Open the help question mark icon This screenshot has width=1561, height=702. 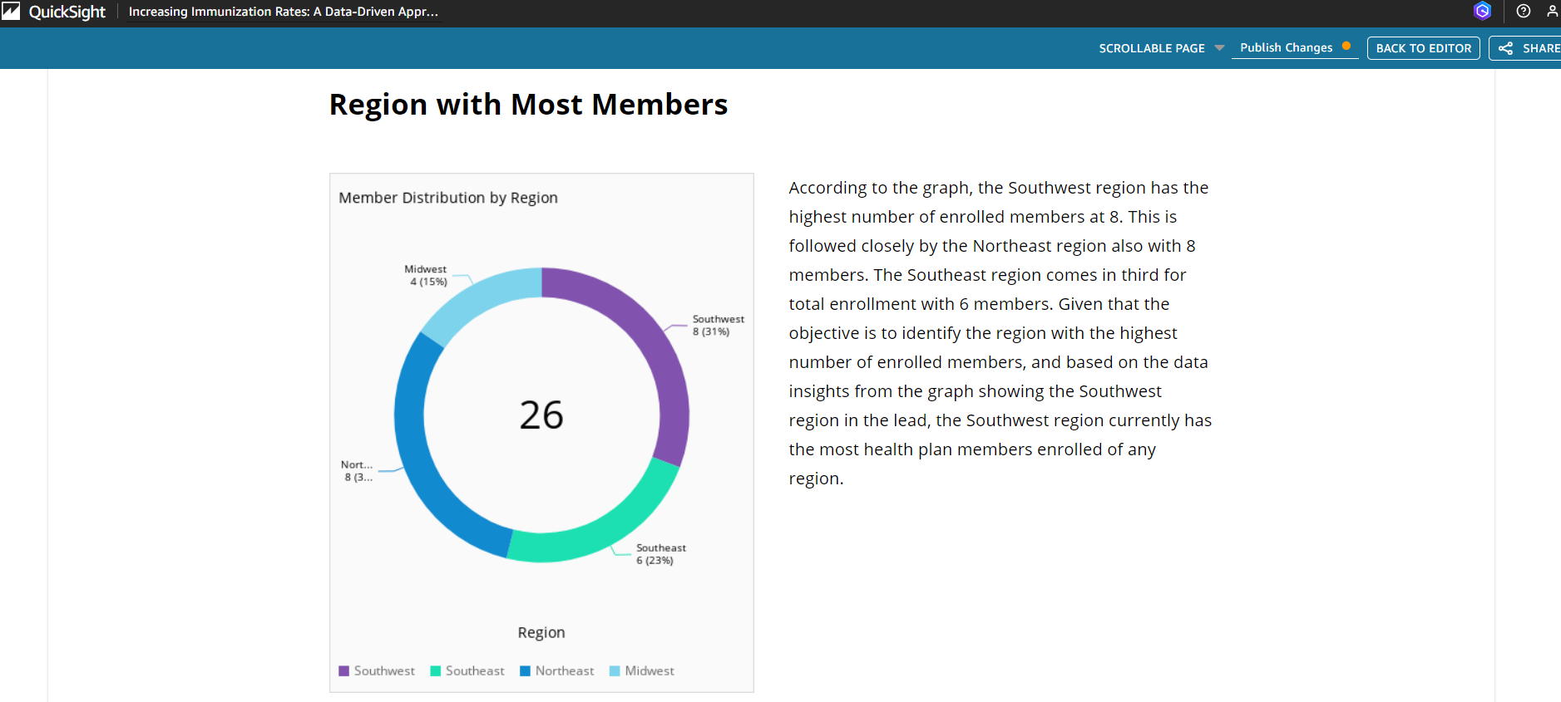[x=1524, y=11]
